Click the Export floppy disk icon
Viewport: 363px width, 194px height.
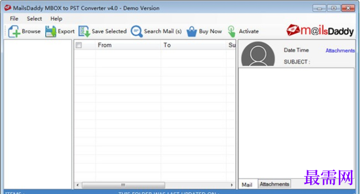[51, 31]
